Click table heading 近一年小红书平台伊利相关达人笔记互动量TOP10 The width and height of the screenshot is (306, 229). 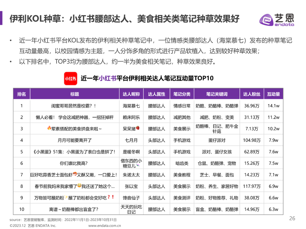coord(147,78)
